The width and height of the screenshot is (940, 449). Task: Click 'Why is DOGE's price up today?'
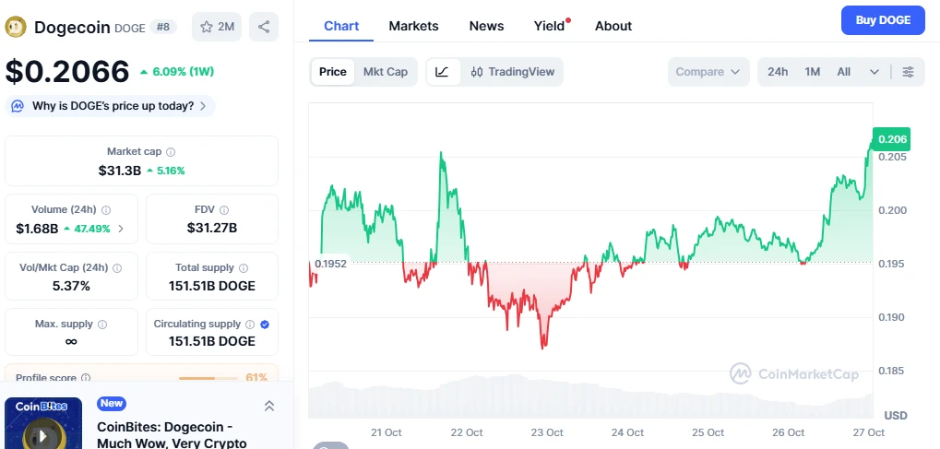[111, 106]
